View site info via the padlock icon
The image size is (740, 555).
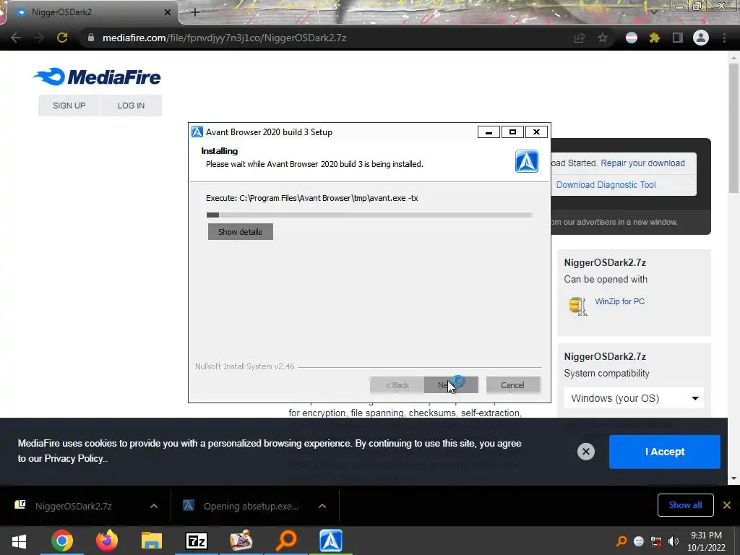[91, 38]
